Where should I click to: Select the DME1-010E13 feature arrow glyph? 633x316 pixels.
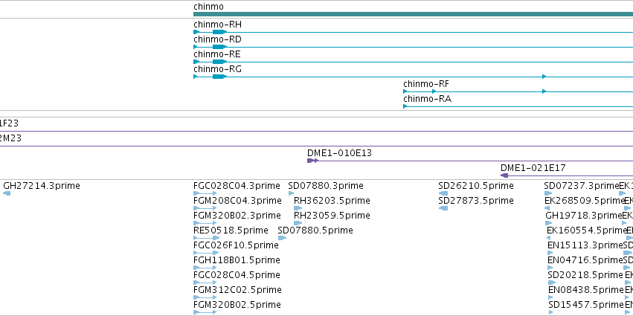tap(313, 161)
